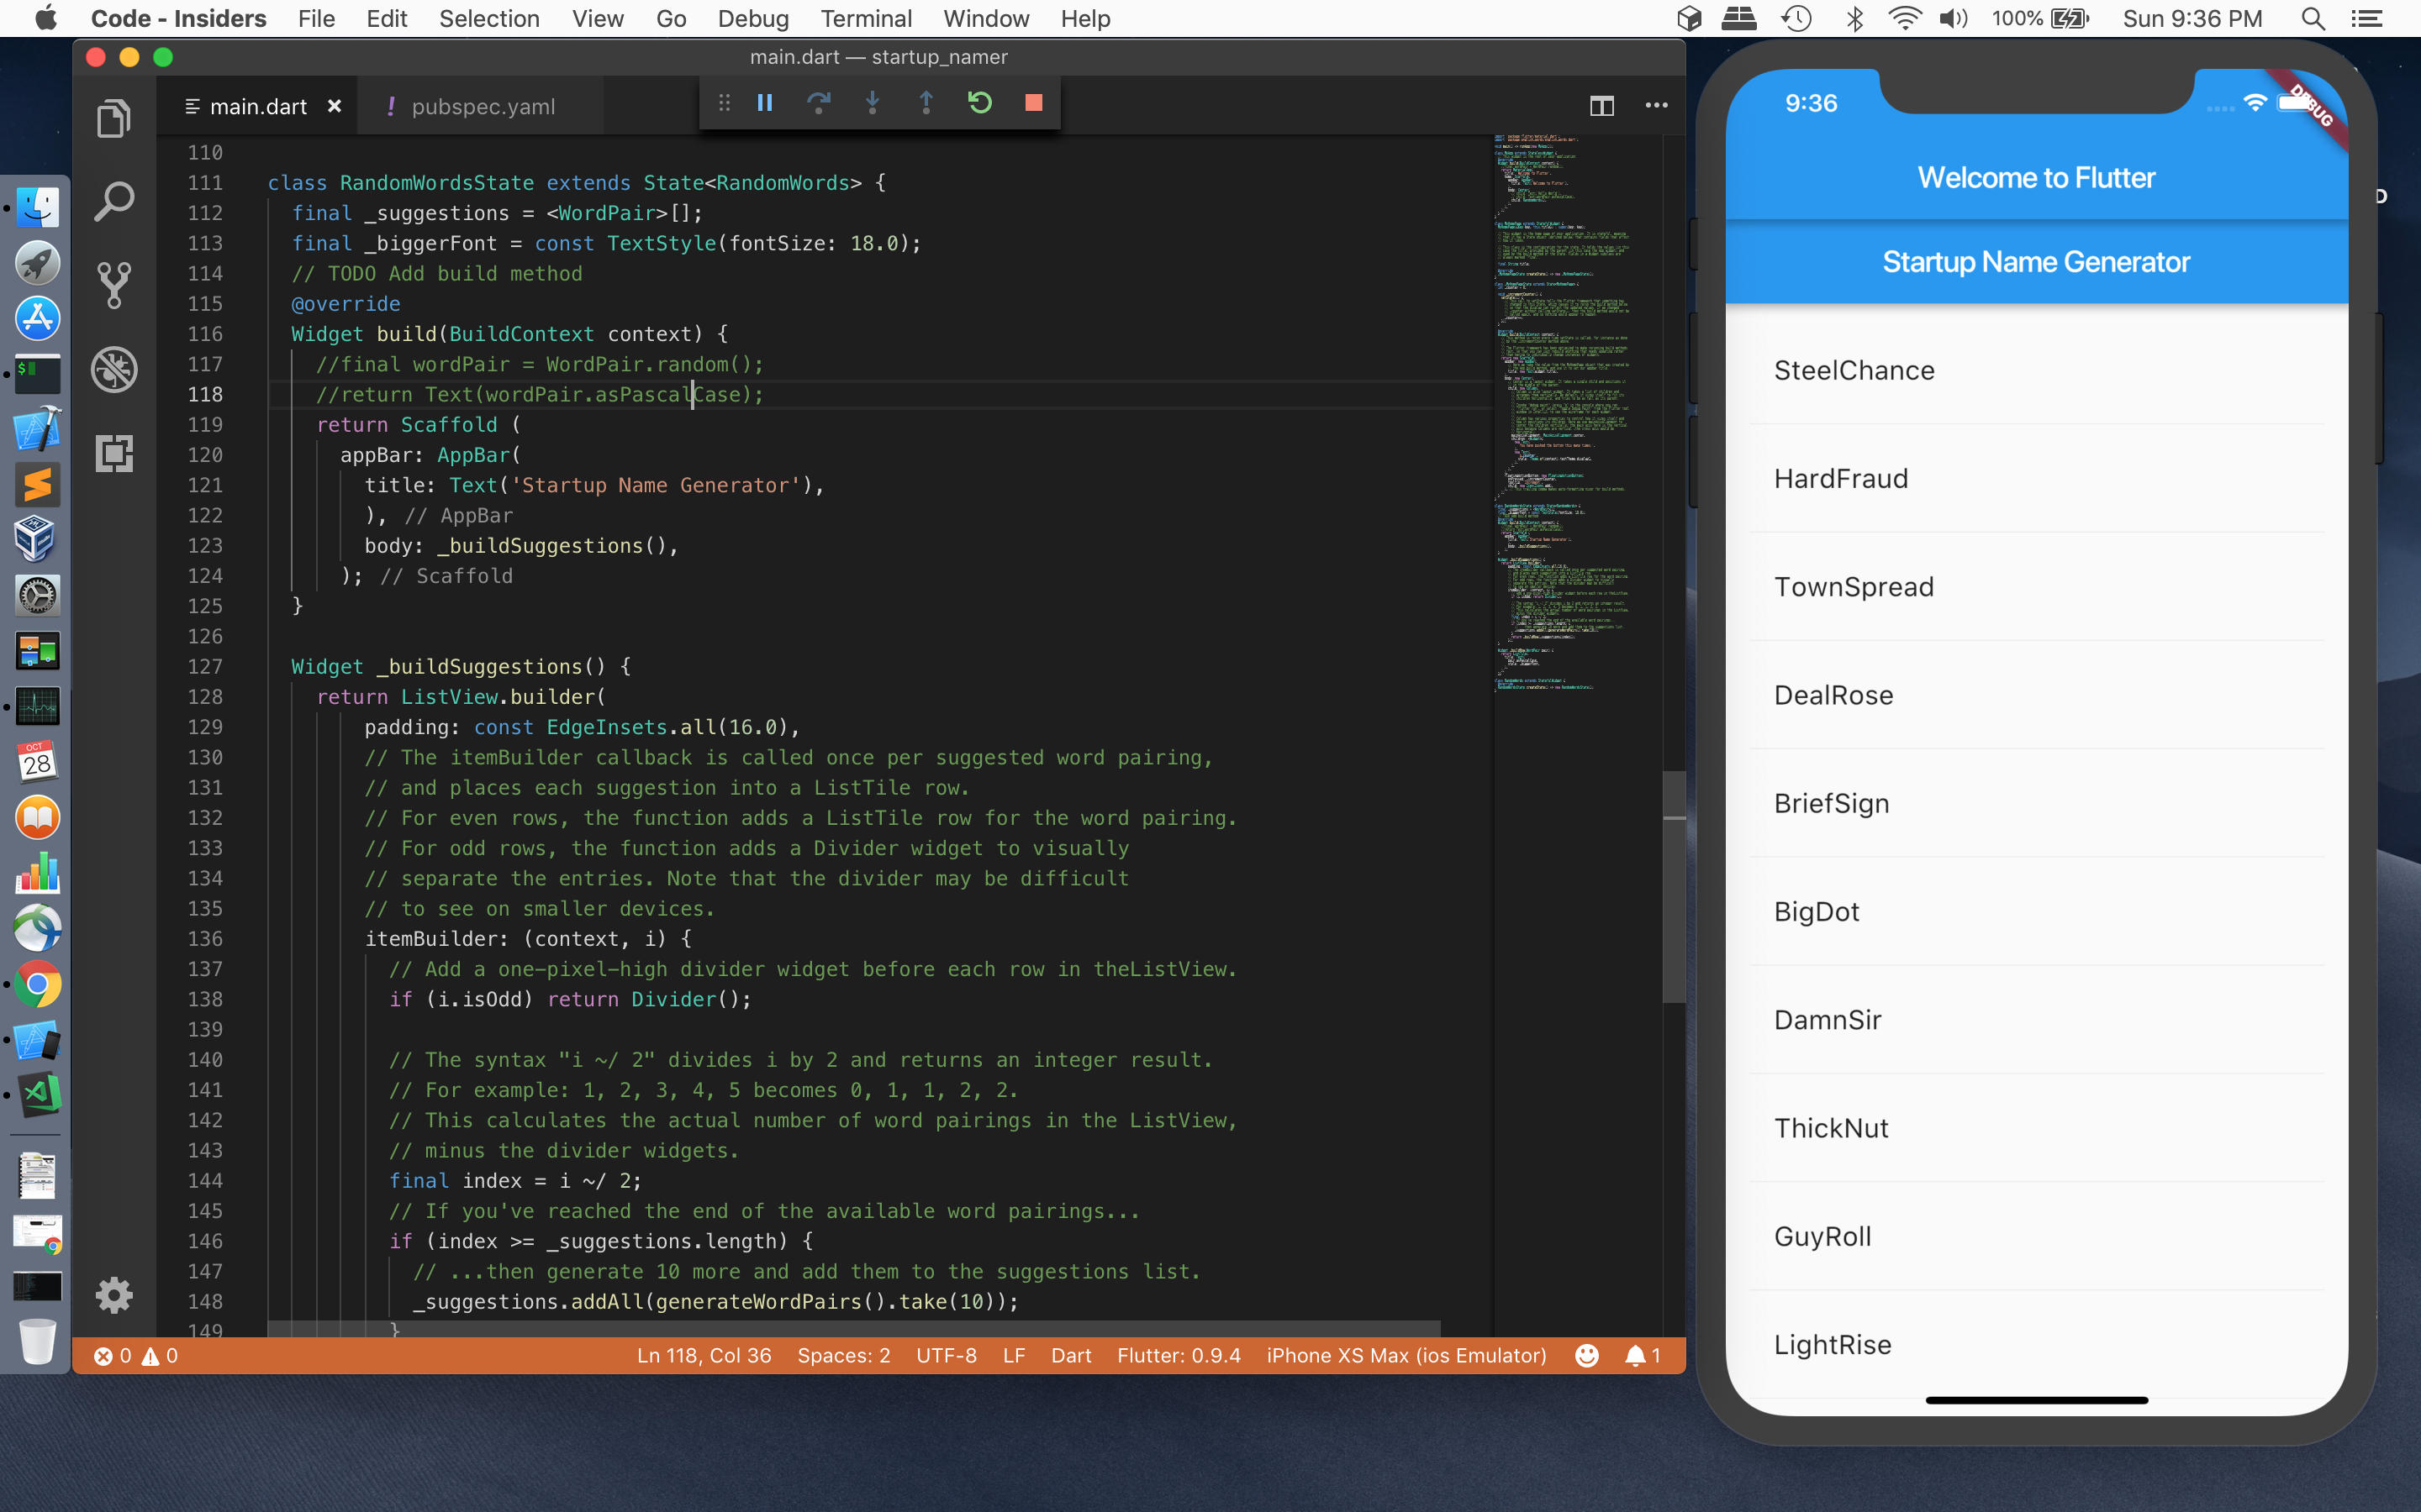This screenshot has width=2421, height=1512.
Task: Click the feedback smiley in status bar
Action: [x=1586, y=1355]
